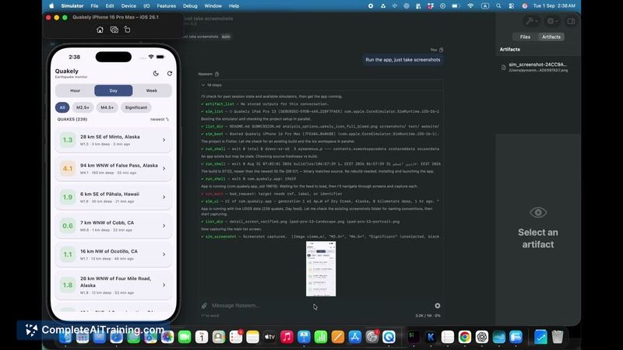
Task: Open the File menu
Action: click(x=94, y=6)
